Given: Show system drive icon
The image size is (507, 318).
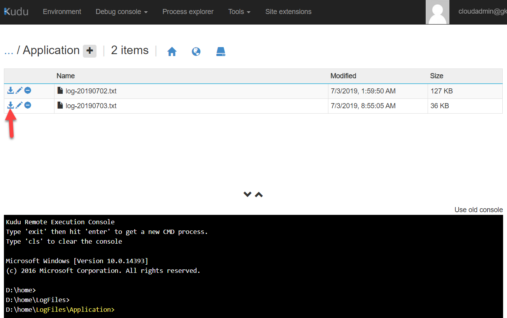Looking at the screenshot, I should 221,51.
